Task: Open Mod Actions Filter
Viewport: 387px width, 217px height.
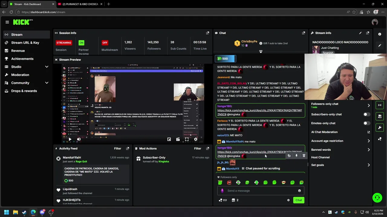Action: coord(197,148)
